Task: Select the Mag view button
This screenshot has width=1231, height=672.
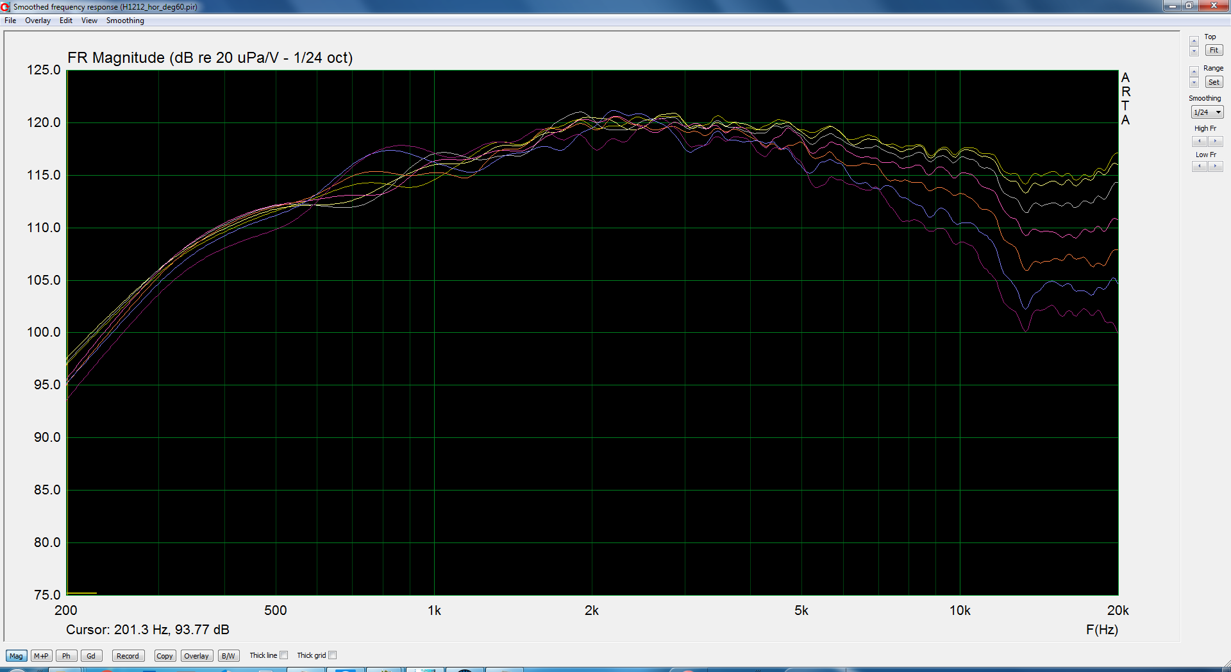Action: click(x=16, y=656)
